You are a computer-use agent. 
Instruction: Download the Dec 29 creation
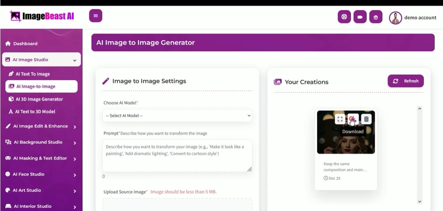coord(353,119)
